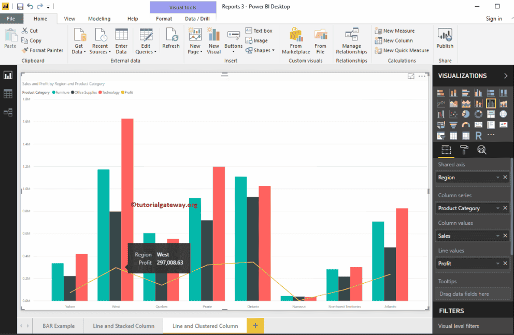Open the Help ribbon tab
Screen dimensions: 514x335
(133, 19)
